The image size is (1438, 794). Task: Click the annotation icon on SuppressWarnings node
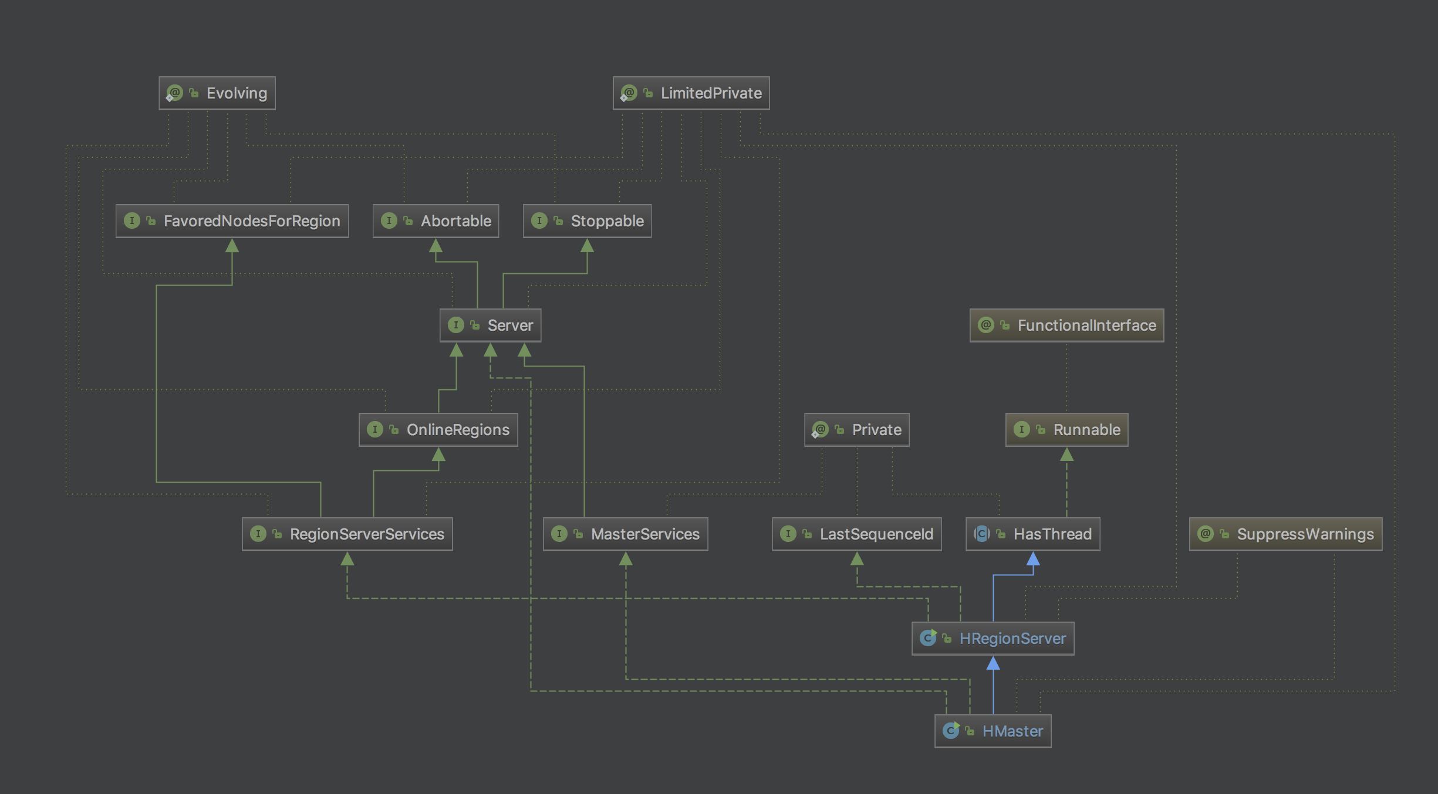[x=1206, y=534]
